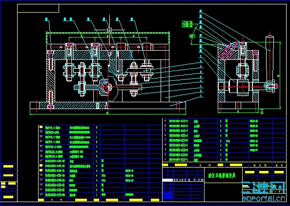
Task: Select item number 21 in the parts list
Action: [41, 141]
